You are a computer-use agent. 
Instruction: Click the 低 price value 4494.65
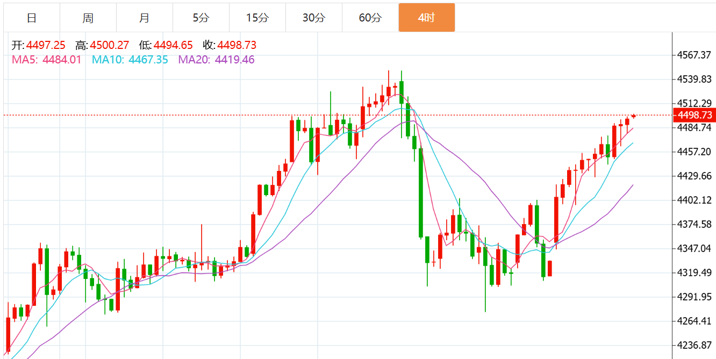173,45
